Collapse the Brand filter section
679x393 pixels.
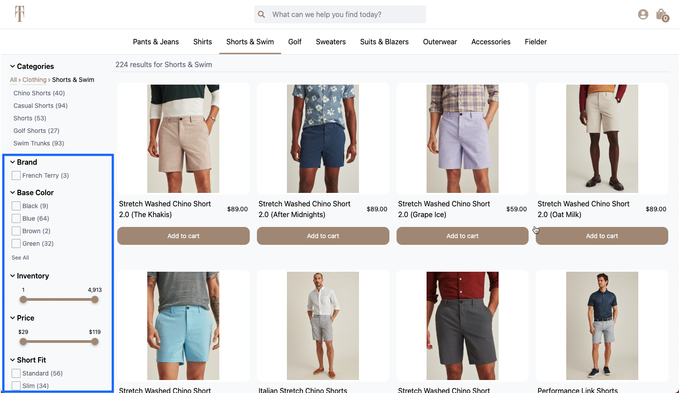pos(24,162)
